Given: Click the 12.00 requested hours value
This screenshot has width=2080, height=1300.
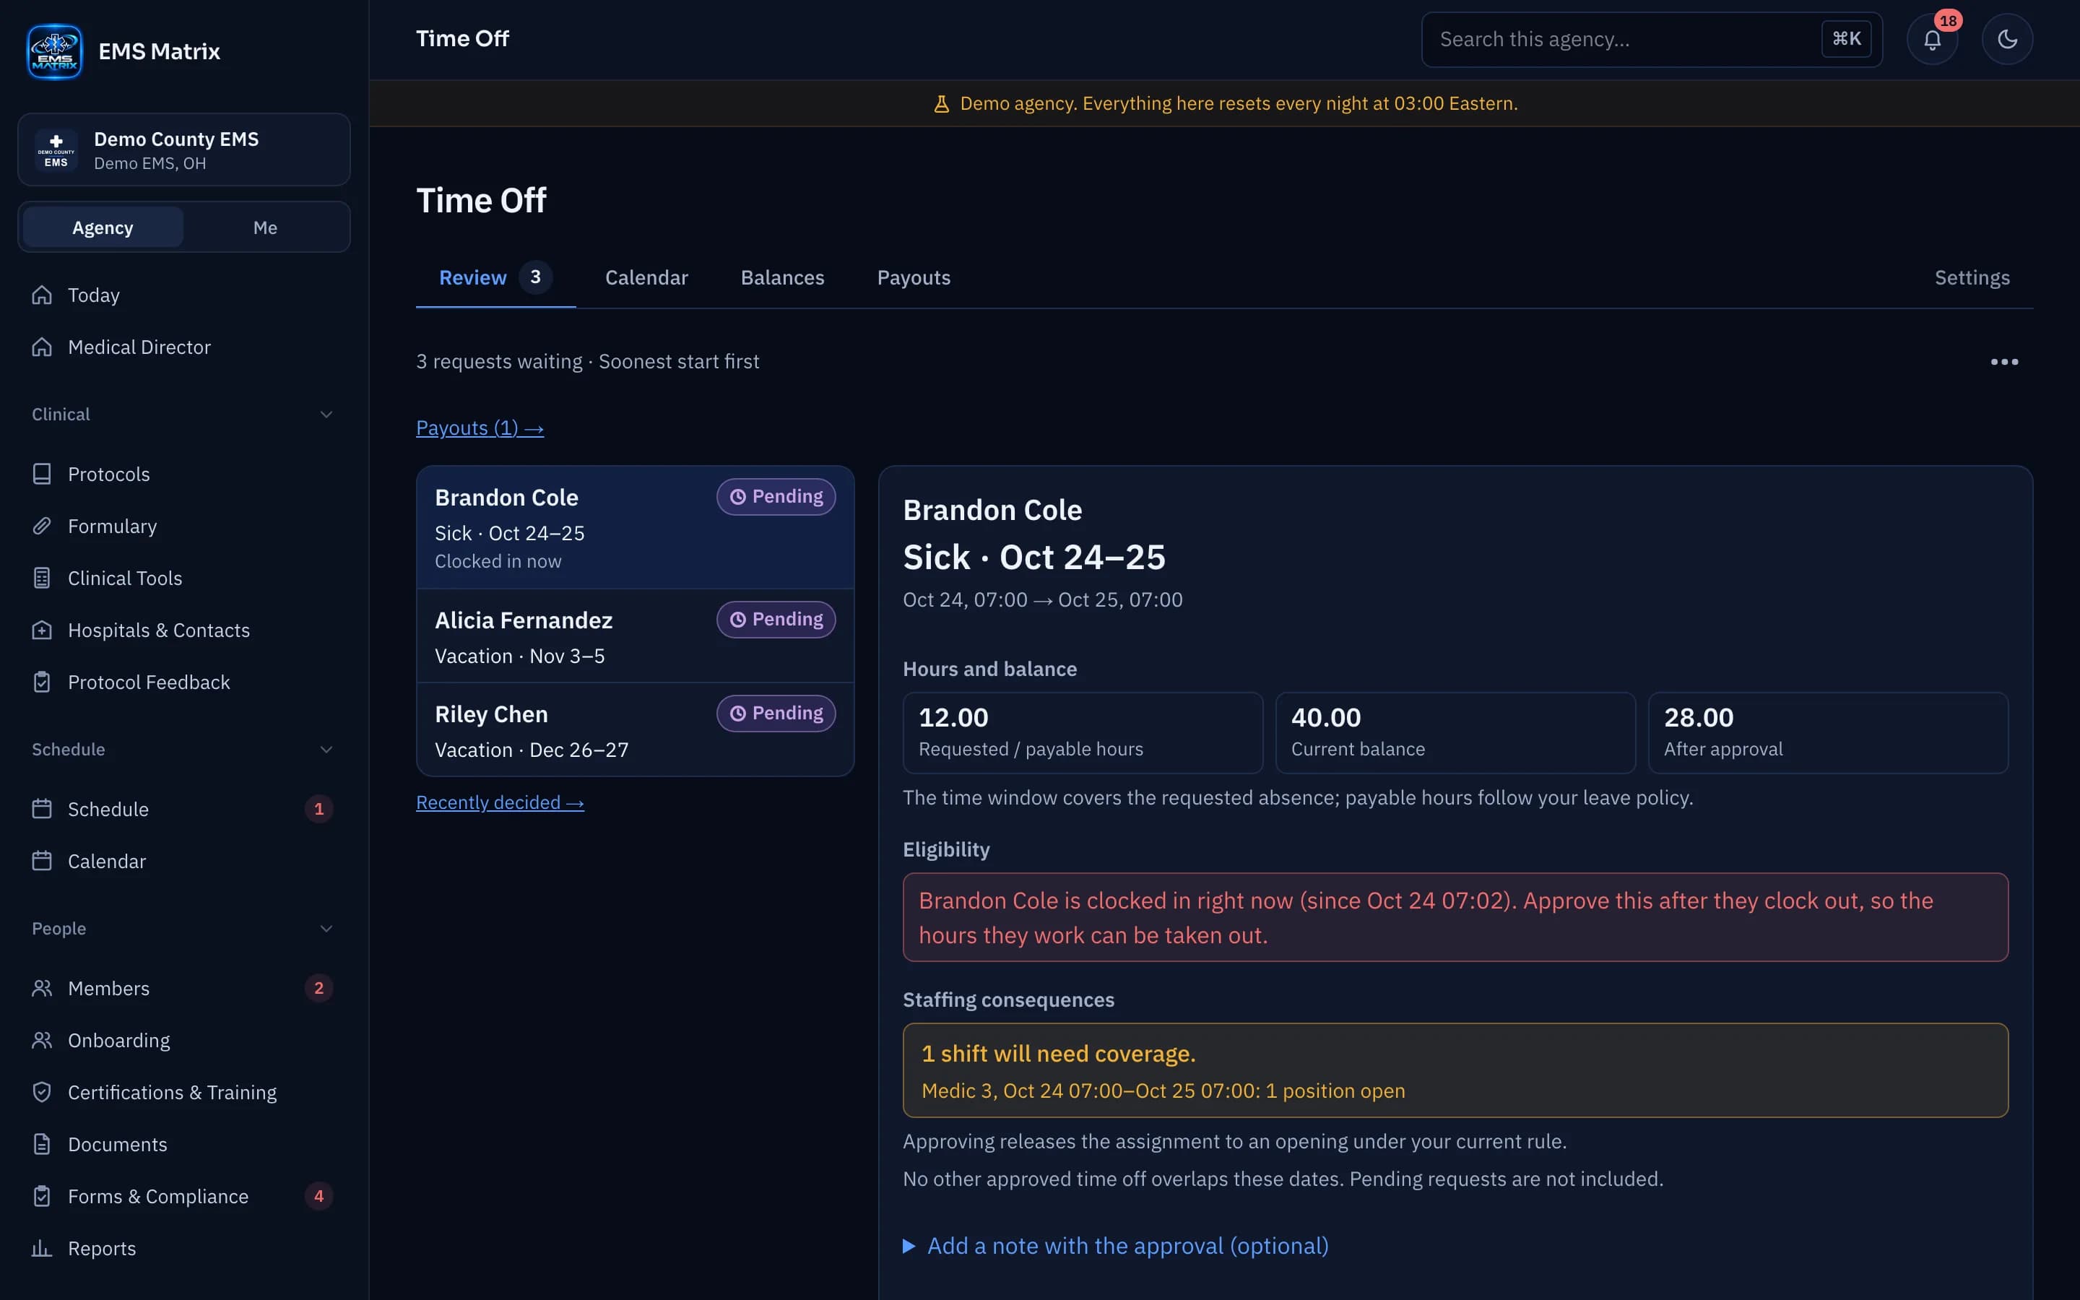Looking at the screenshot, I should point(953,717).
